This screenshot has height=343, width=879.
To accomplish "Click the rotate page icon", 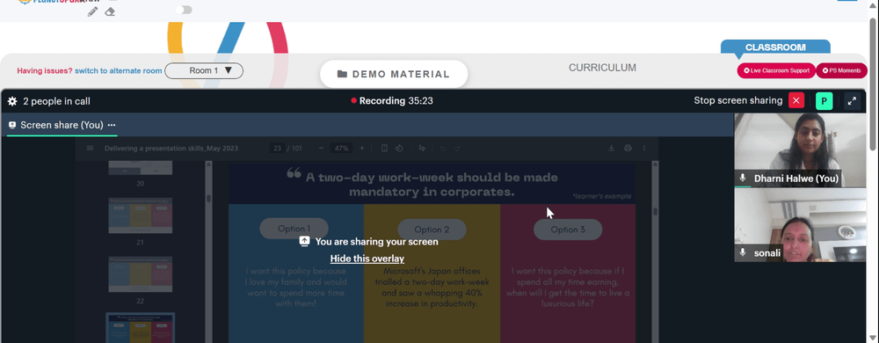I will 399,149.
